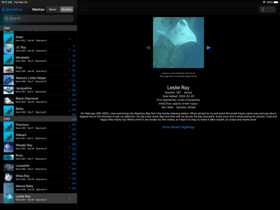Sort mantas by Name
The image size is (280, 210).
pyautogui.click(x=53, y=10)
